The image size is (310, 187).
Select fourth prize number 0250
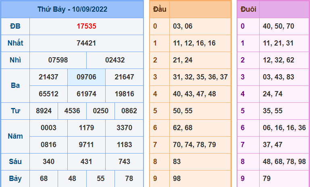[x=101, y=111]
